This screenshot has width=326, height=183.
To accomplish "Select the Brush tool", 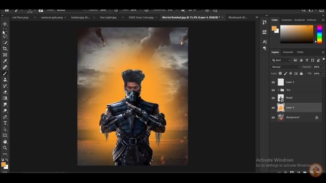I will [x=5, y=73].
